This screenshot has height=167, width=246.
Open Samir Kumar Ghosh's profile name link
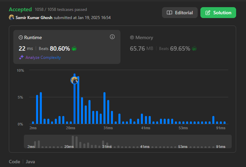pos(34,17)
